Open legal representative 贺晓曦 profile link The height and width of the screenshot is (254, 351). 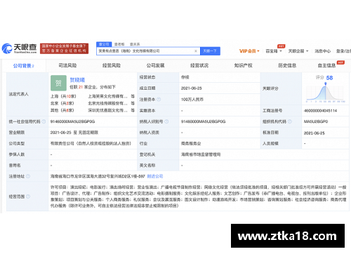[77, 80]
